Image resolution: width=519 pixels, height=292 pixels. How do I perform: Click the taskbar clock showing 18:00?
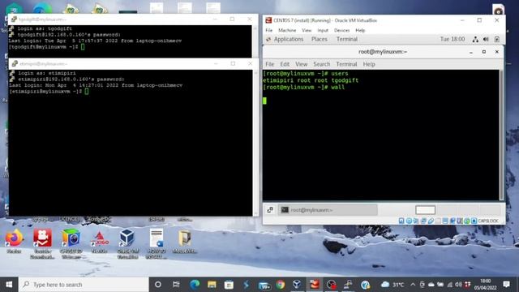click(x=485, y=285)
